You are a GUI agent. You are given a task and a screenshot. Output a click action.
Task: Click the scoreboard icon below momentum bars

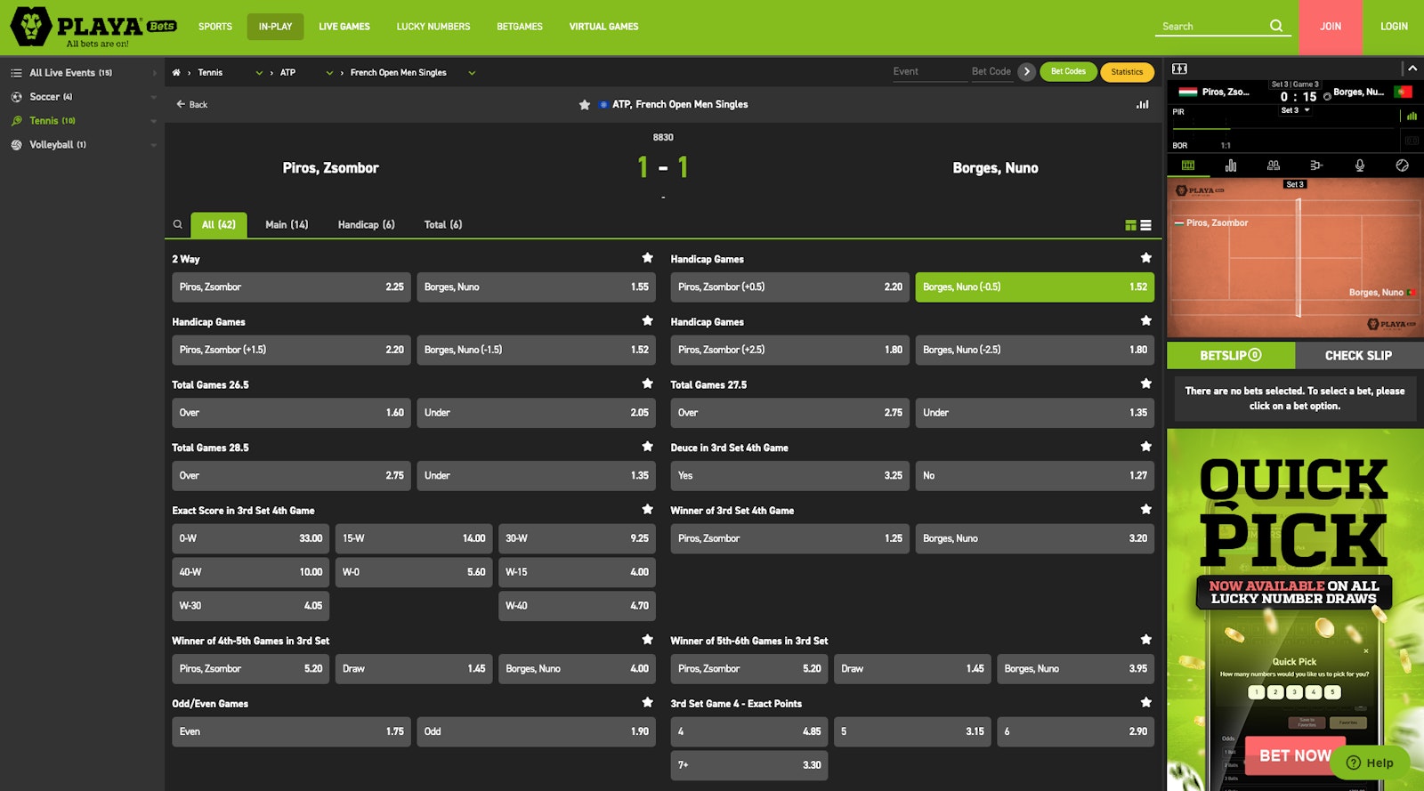(x=1412, y=141)
